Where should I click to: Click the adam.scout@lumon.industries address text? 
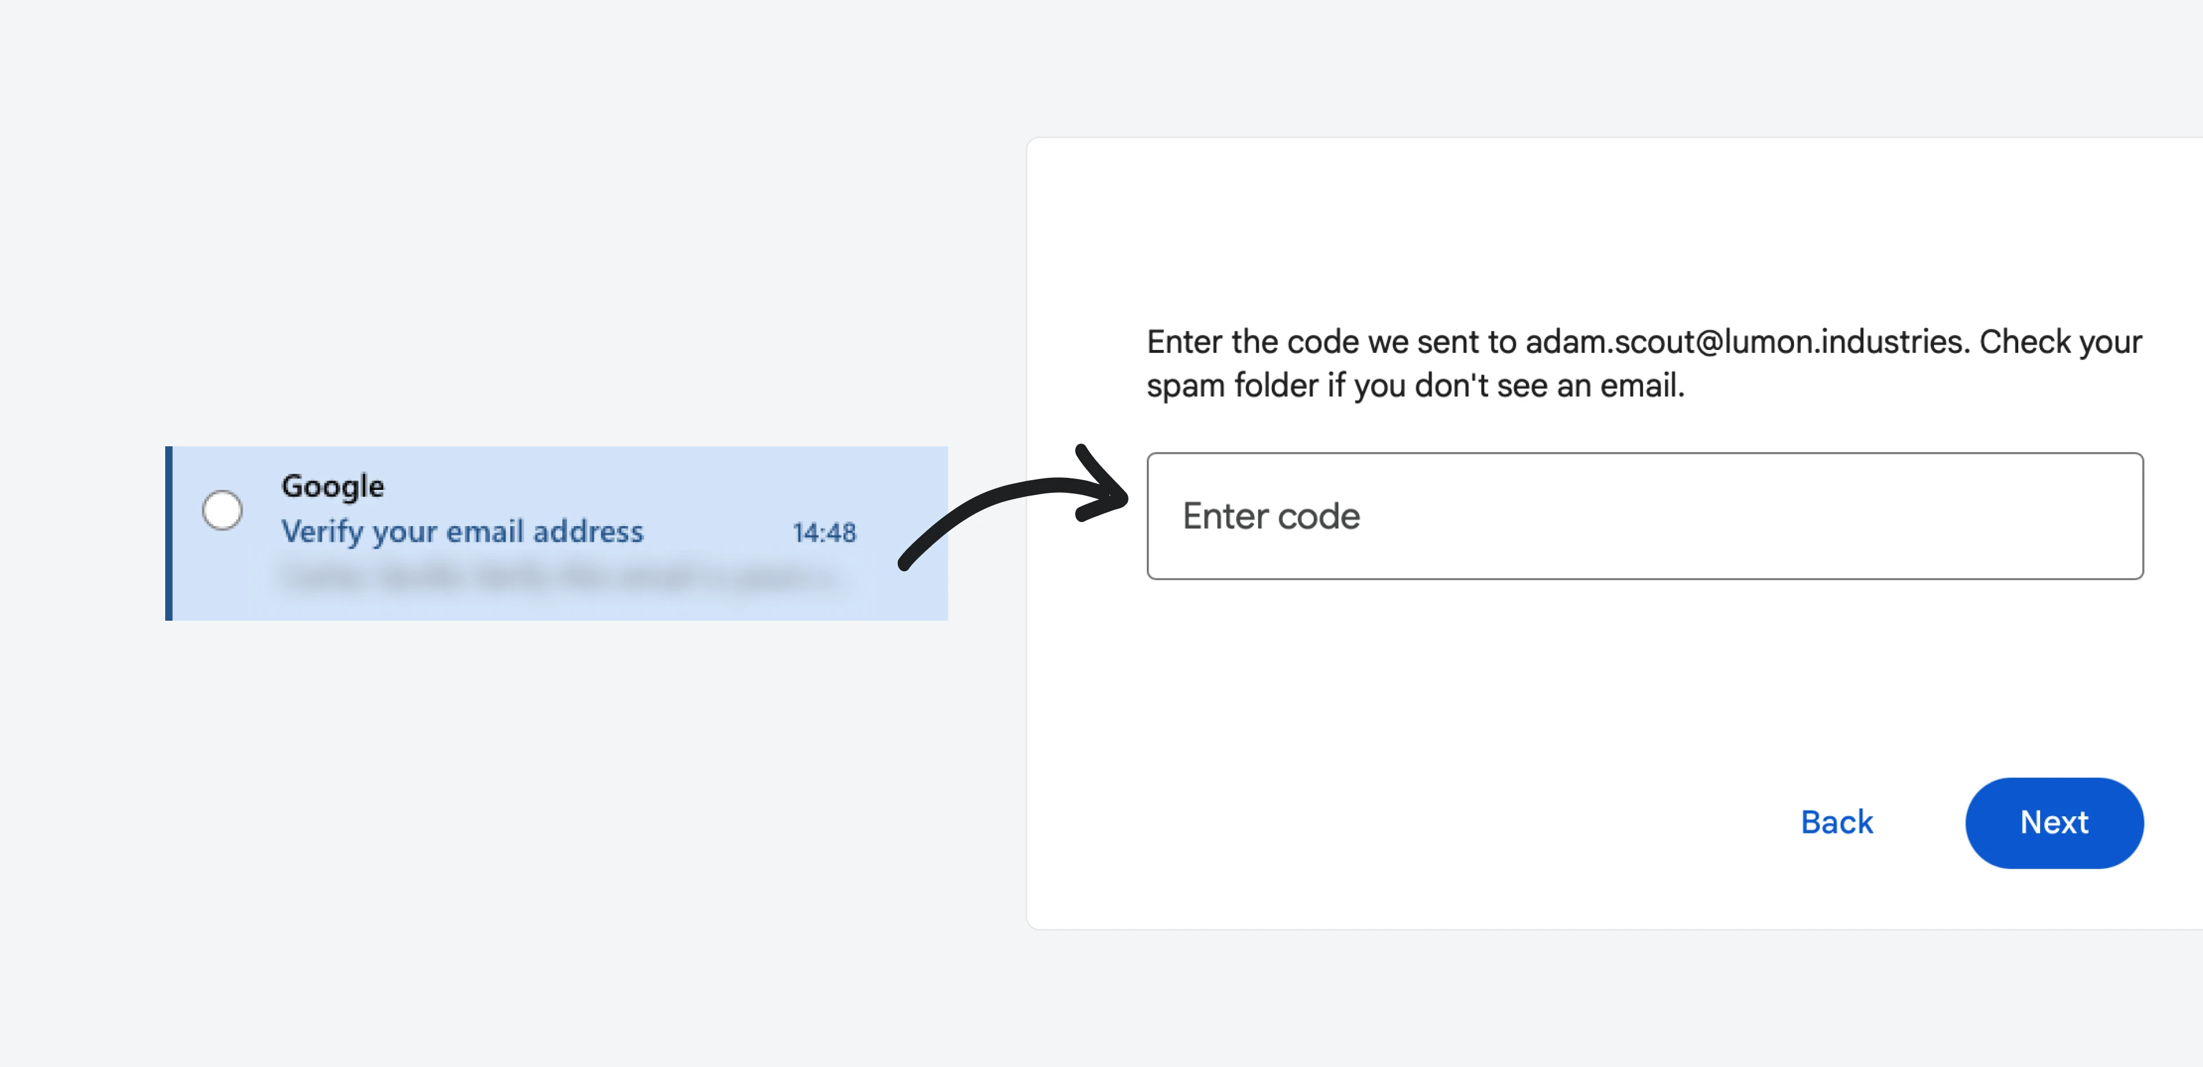pyautogui.click(x=1746, y=342)
